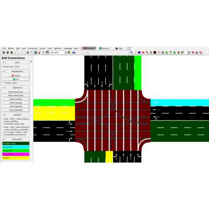Select the Decal mode icon
The image size is (209, 209).
tap(182, 52)
